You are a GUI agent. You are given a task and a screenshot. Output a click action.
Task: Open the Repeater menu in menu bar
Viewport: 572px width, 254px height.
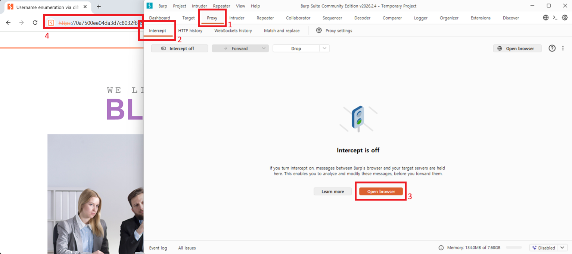(x=221, y=6)
